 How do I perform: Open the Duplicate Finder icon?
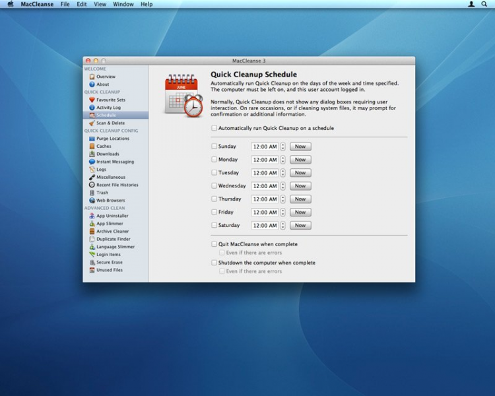(x=92, y=239)
